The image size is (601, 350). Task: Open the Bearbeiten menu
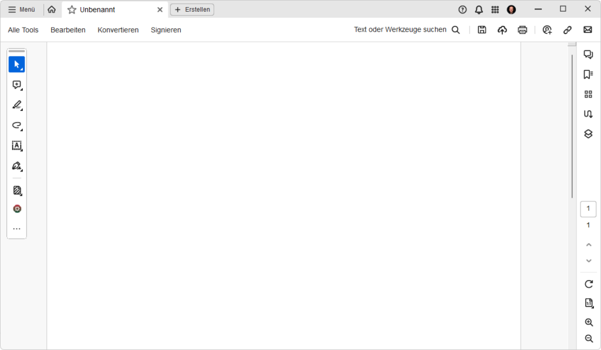click(68, 30)
